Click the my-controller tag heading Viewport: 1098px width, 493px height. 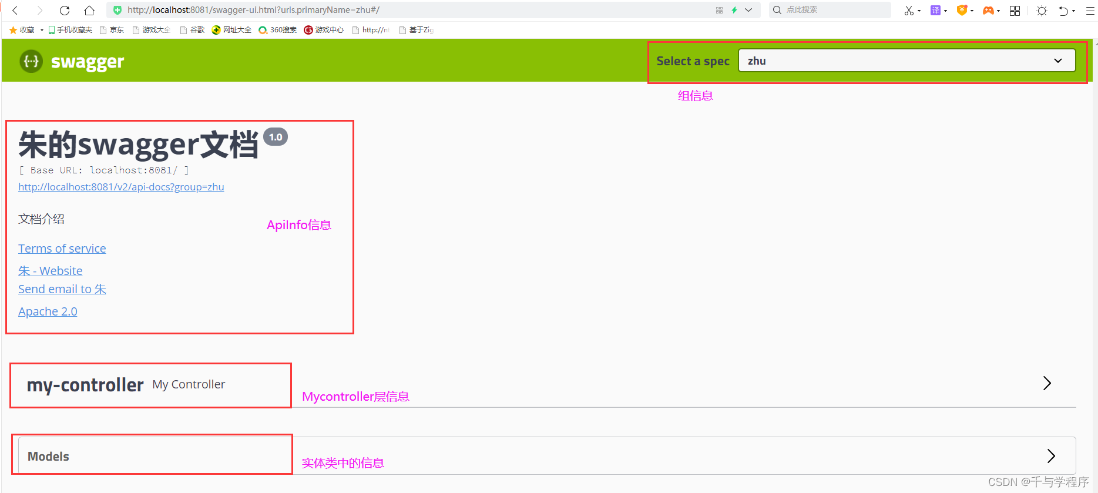point(85,385)
